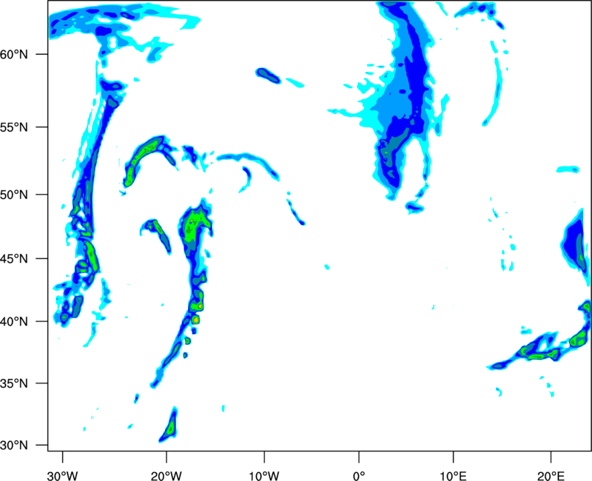Screen dimensions: 592x481
Task: Click the 0° longitude label
Action: click(x=359, y=476)
